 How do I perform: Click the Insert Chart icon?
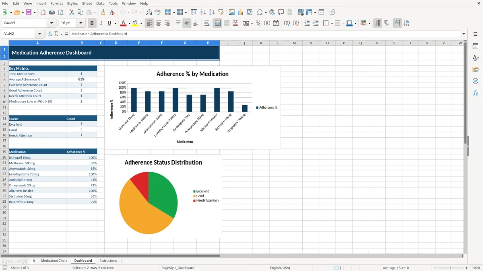coord(241,12)
